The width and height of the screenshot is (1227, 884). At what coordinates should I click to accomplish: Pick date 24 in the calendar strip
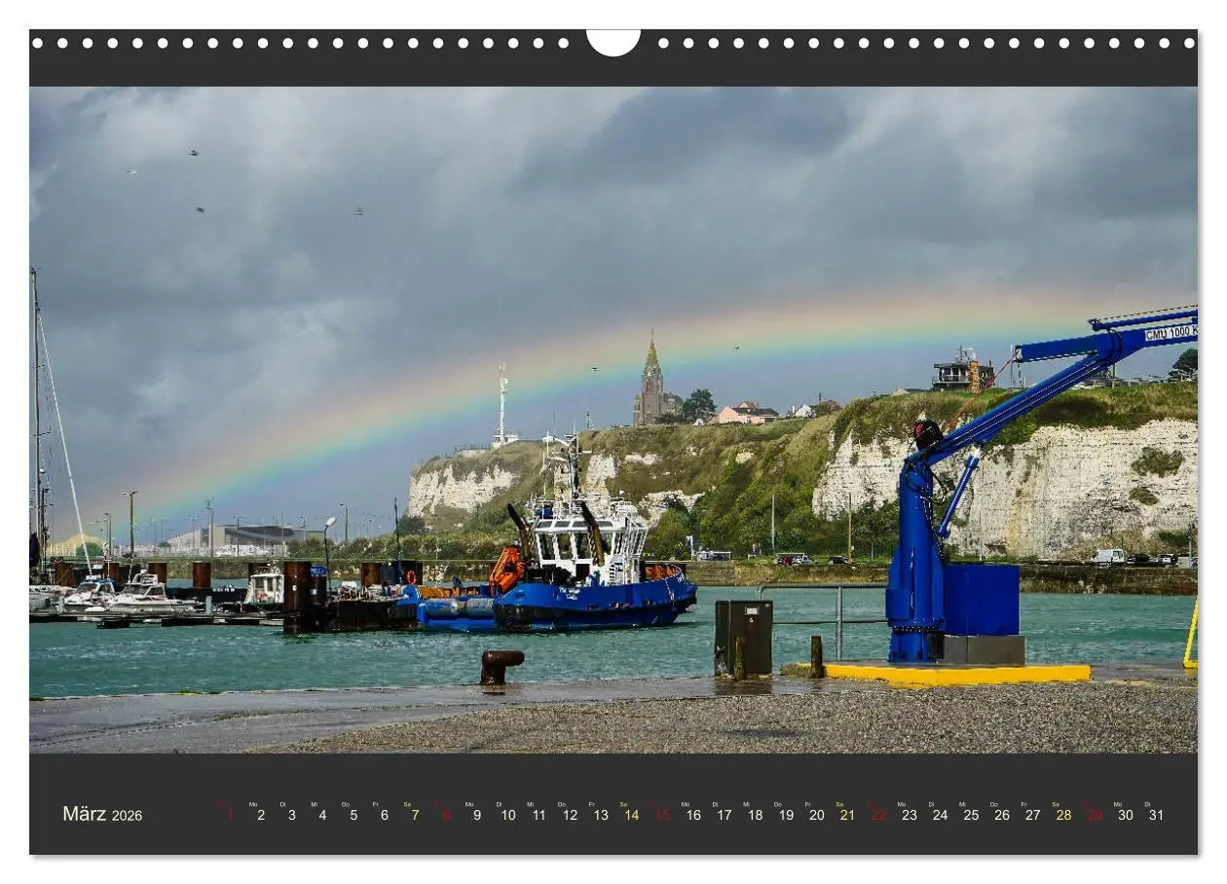940,815
